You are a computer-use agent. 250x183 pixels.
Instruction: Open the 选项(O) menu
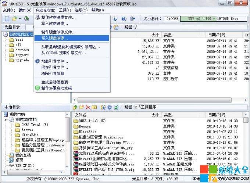tap(81, 10)
